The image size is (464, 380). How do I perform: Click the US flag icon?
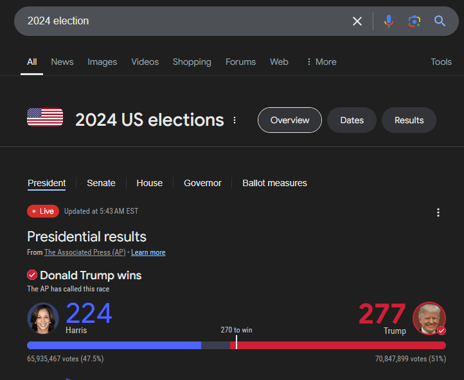(45, 117)
